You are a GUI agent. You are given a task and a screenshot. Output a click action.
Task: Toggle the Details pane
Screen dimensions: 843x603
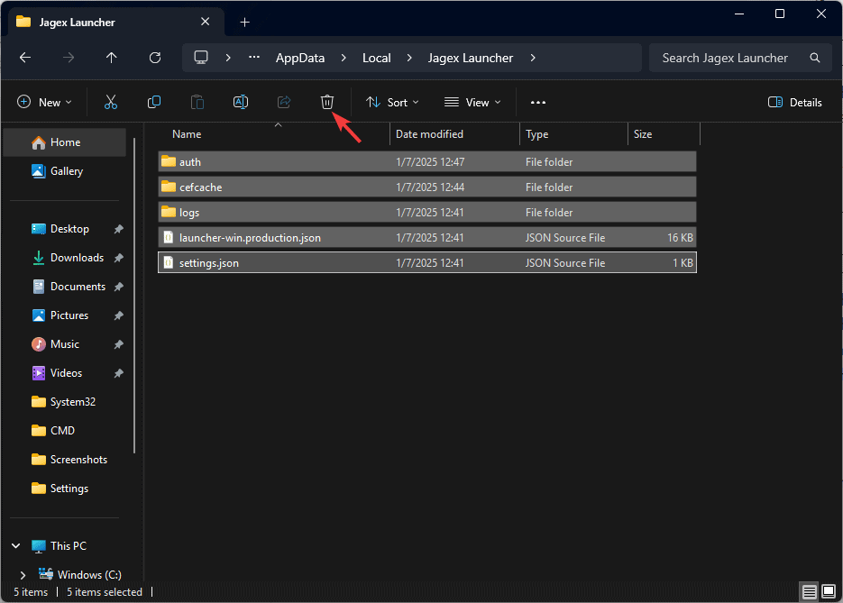(794, 102)
